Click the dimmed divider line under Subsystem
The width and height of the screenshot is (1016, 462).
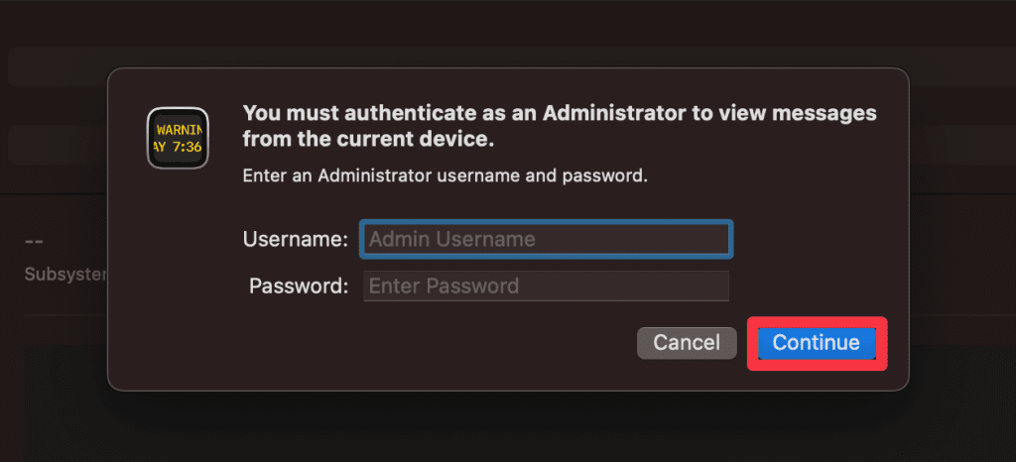coord(65,315)
